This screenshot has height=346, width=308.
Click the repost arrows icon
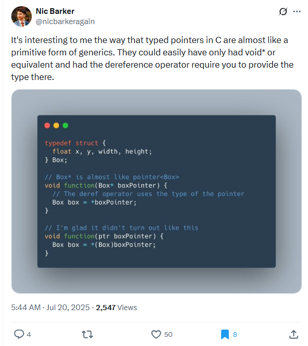[88, 334]
